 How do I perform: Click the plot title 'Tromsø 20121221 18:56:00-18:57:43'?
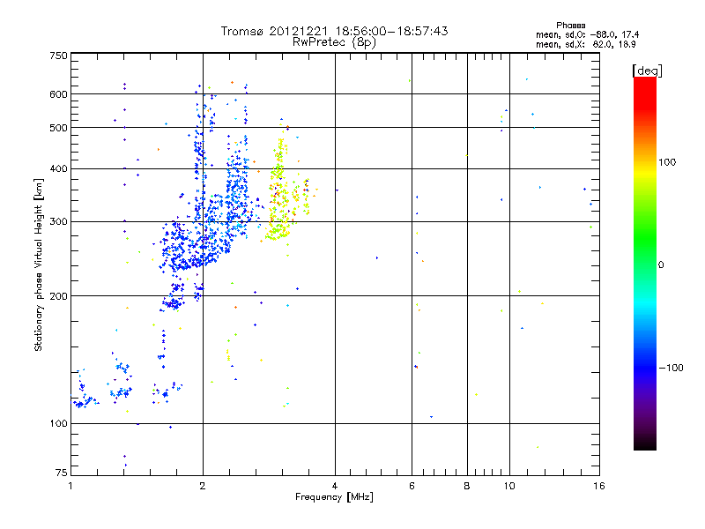(x=334, y=31)
